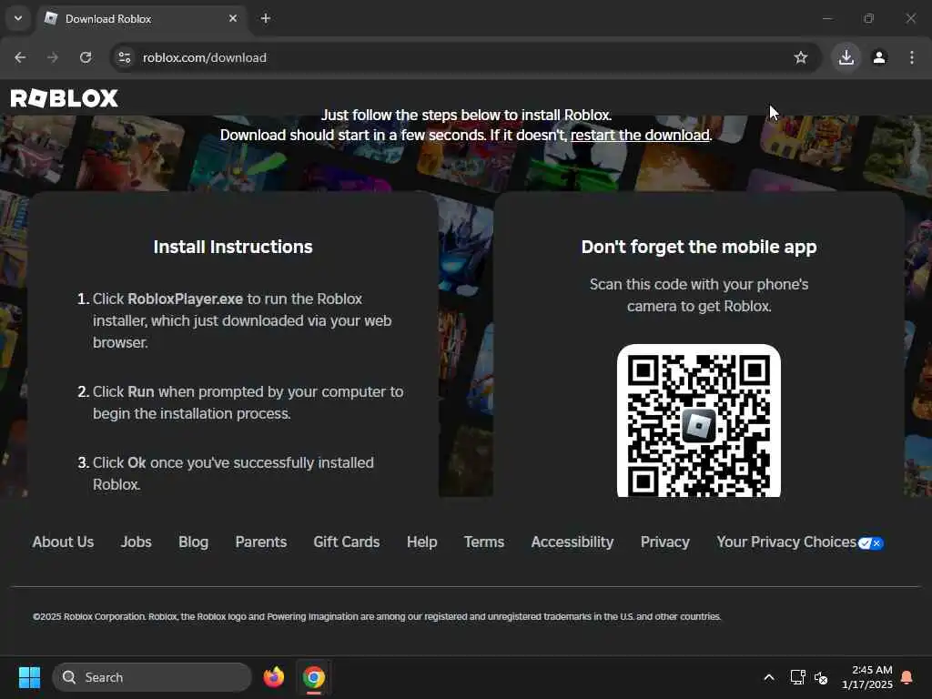The width and height of the screenshot is (932, 699).
Task: Reload the Roblox download page
Action: 86,57
